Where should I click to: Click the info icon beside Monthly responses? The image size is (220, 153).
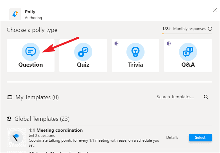[x=210, y=29]
